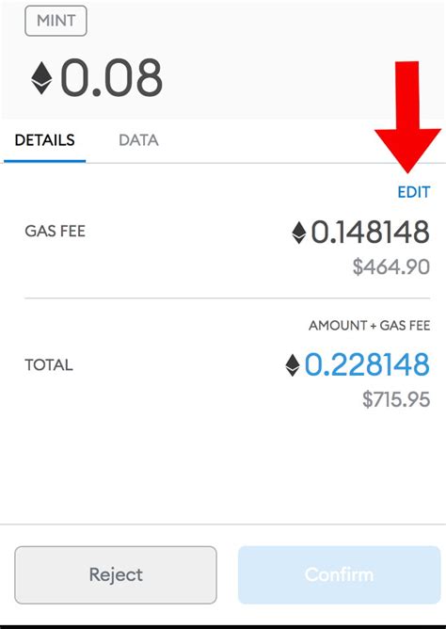
Task: Click the gas fee amount 0.148148
Action: click(x=371, y=233)
